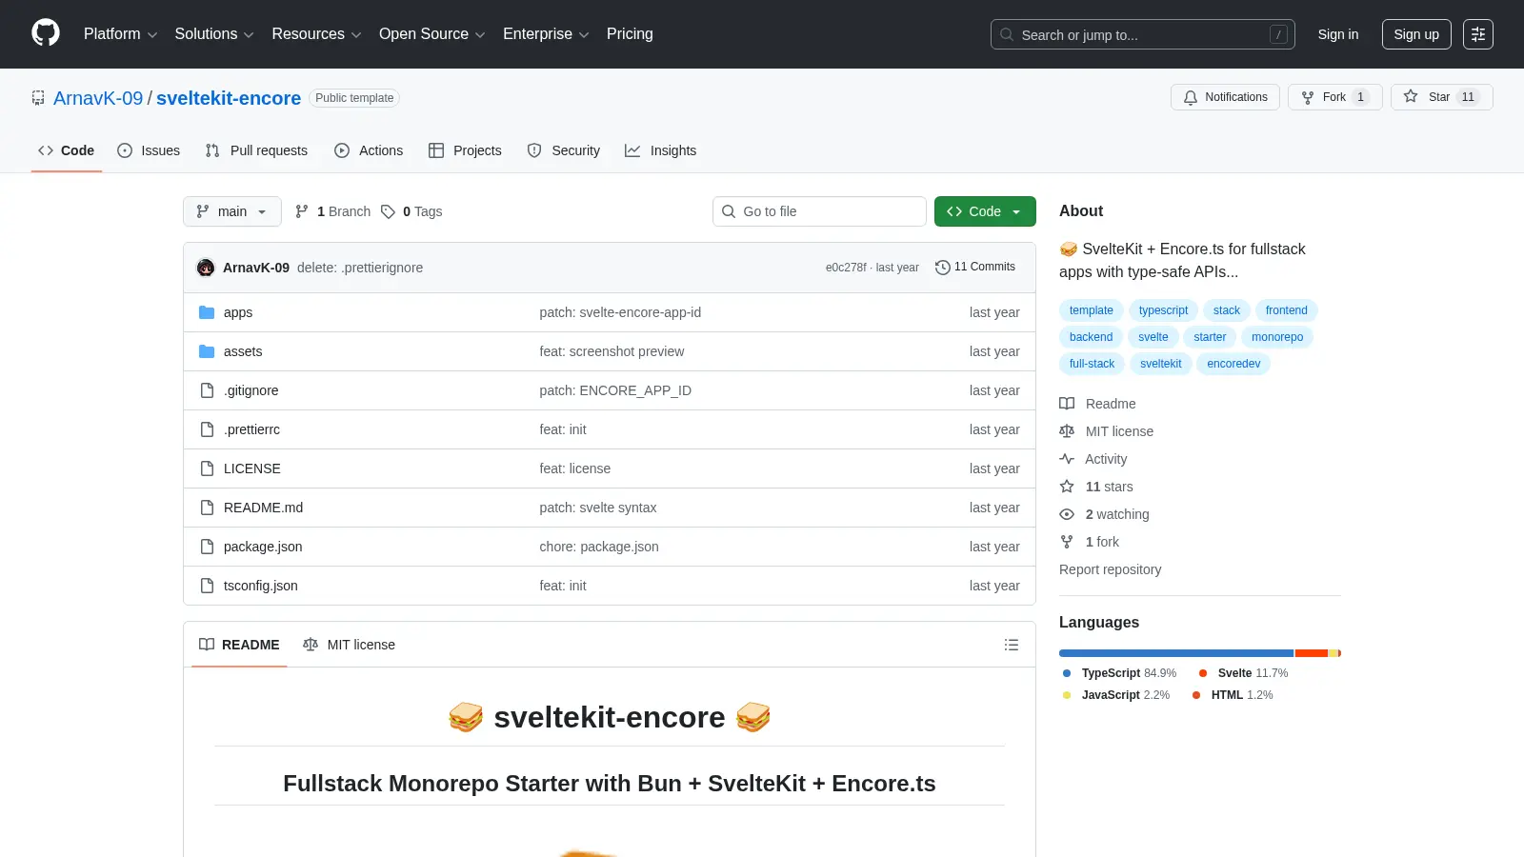Open the Readme book icon in About
The height and width of the screenshot is (857, 1524).
(x=1067, y=404)
